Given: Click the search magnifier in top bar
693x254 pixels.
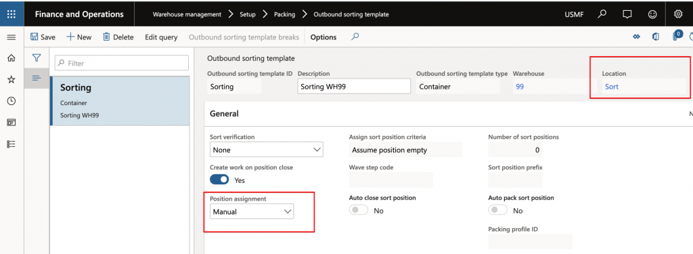Looking at the screenshot, I should [602, 14].
